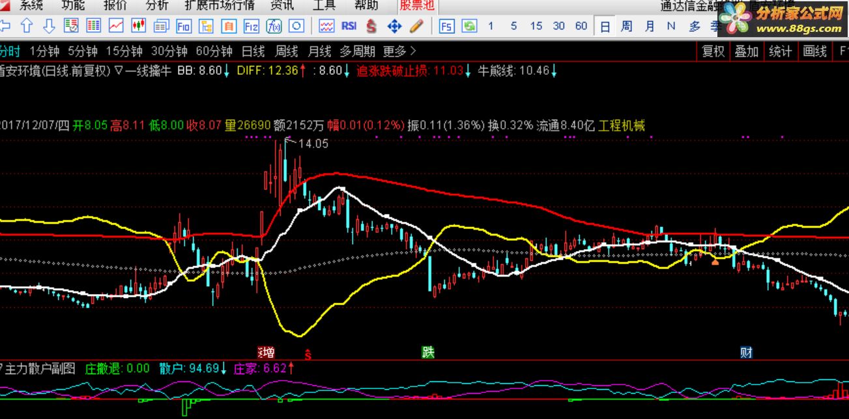Switch to the 5分钟 period tab

[x=83, y=51]
